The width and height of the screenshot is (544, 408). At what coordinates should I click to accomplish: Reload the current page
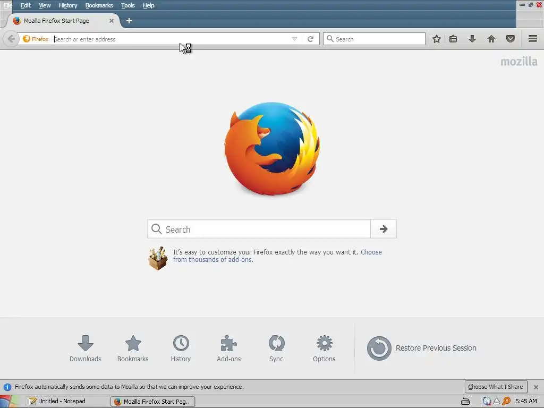tap(310, 39)
